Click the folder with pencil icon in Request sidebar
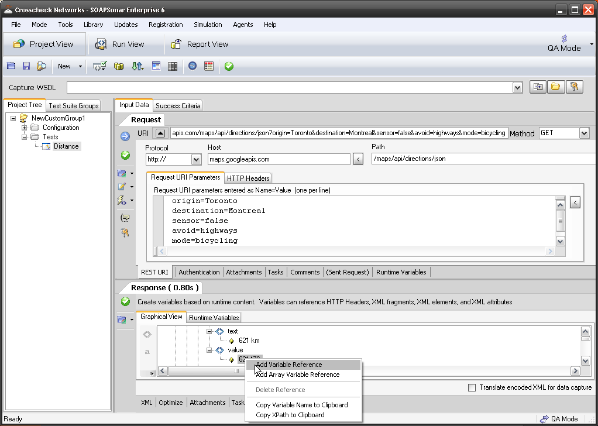This screenshot has width=598, height=426. pos(122,173)
